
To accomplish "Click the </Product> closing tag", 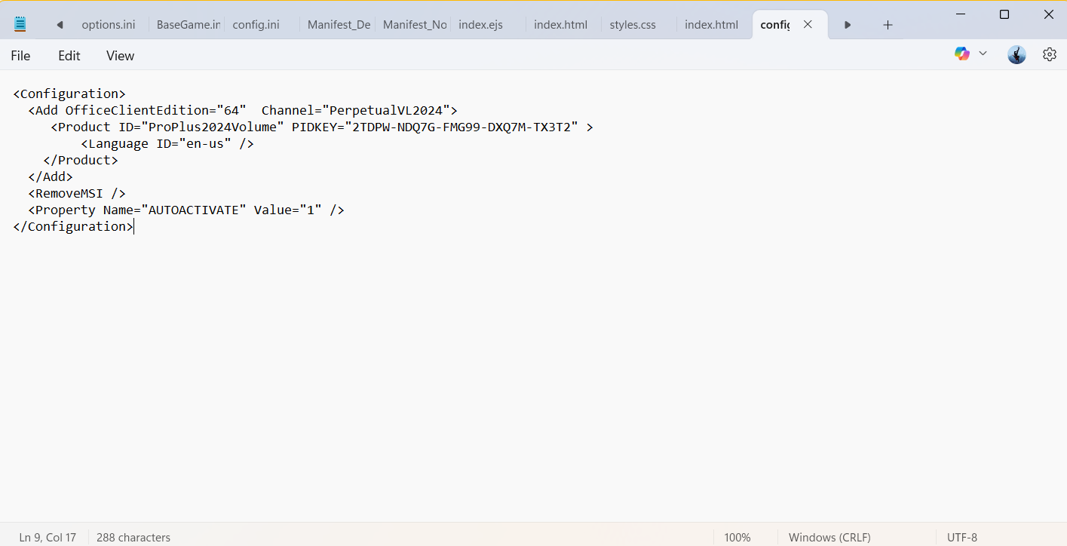I will [81, 161].
